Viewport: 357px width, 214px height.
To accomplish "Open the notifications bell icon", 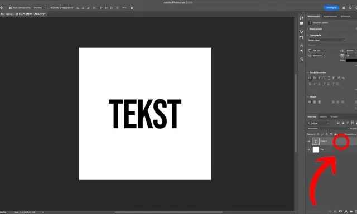I will (x=344, y=8).
